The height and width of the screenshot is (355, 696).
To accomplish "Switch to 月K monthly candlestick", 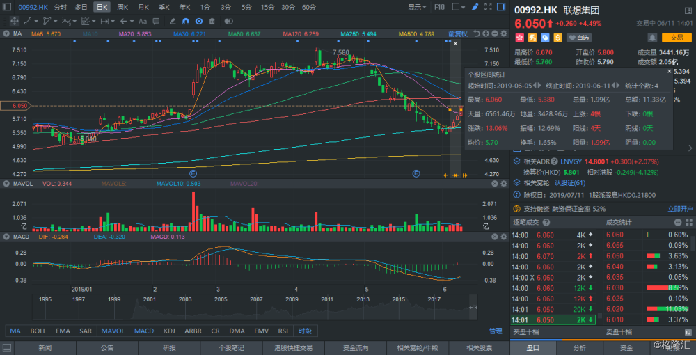I will tap(143, 7).
